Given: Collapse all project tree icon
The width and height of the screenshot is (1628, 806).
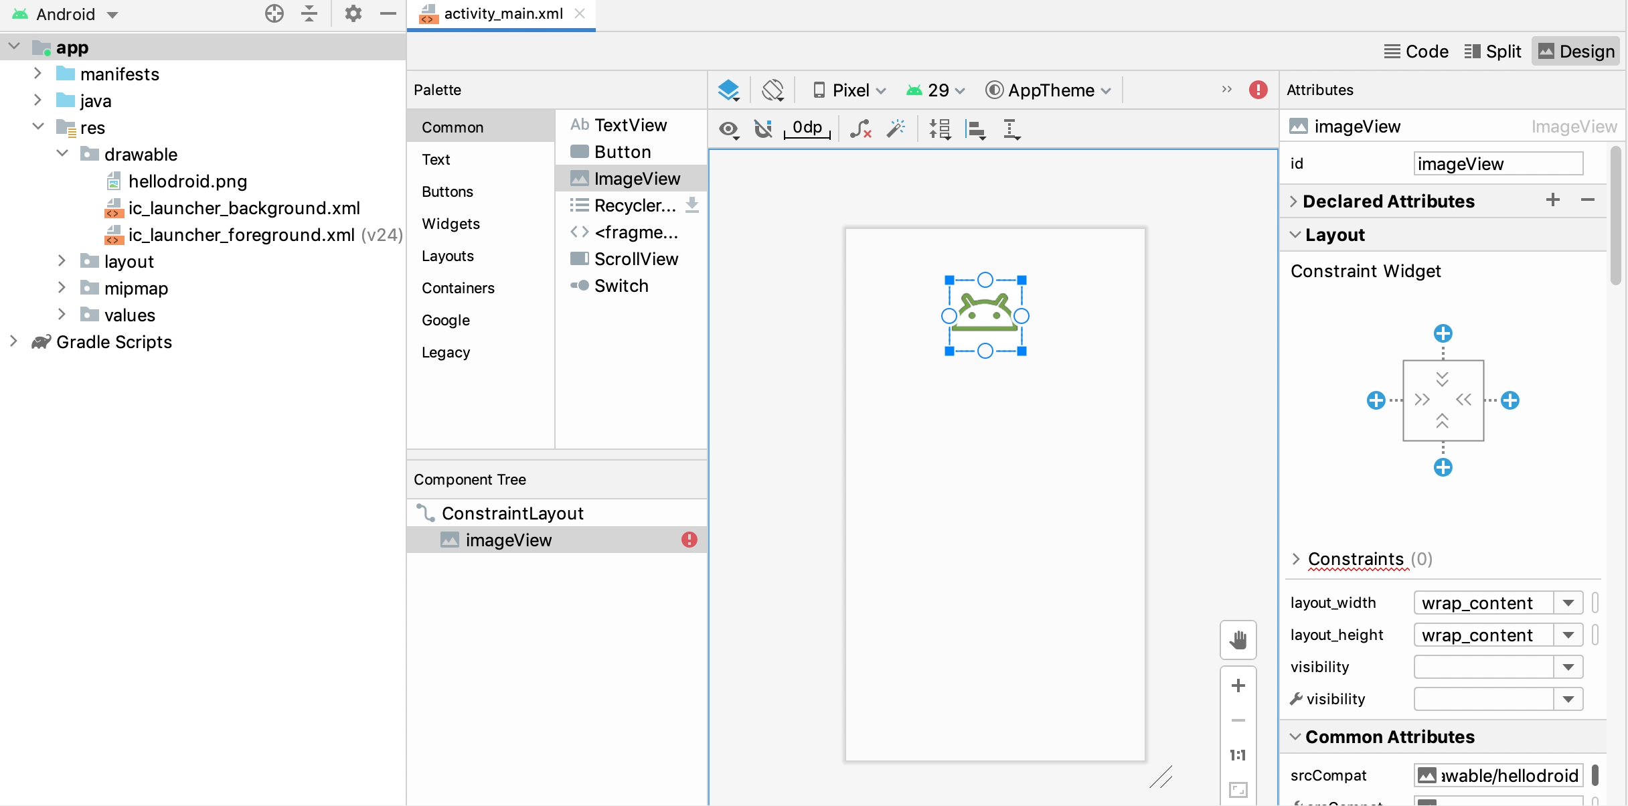Looking at the screenshot, I should click(309, 14).
